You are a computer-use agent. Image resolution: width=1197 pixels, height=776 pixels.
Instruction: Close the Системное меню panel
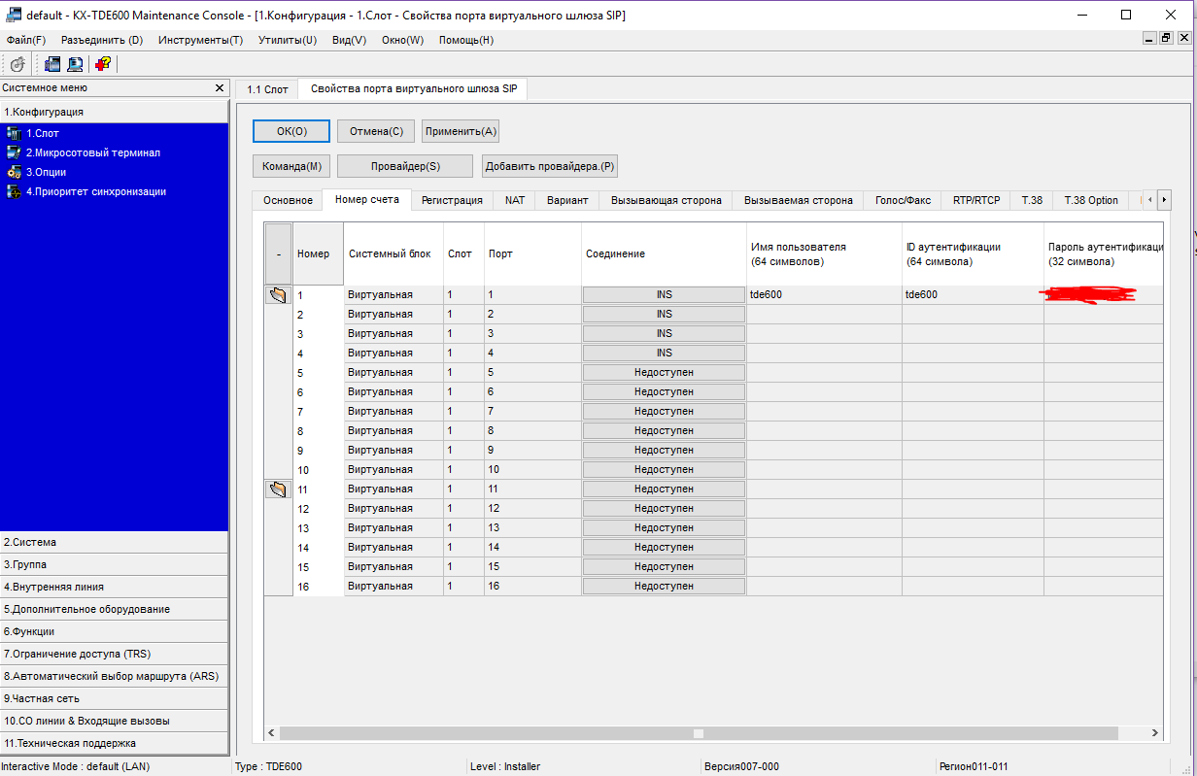(220, 88)
